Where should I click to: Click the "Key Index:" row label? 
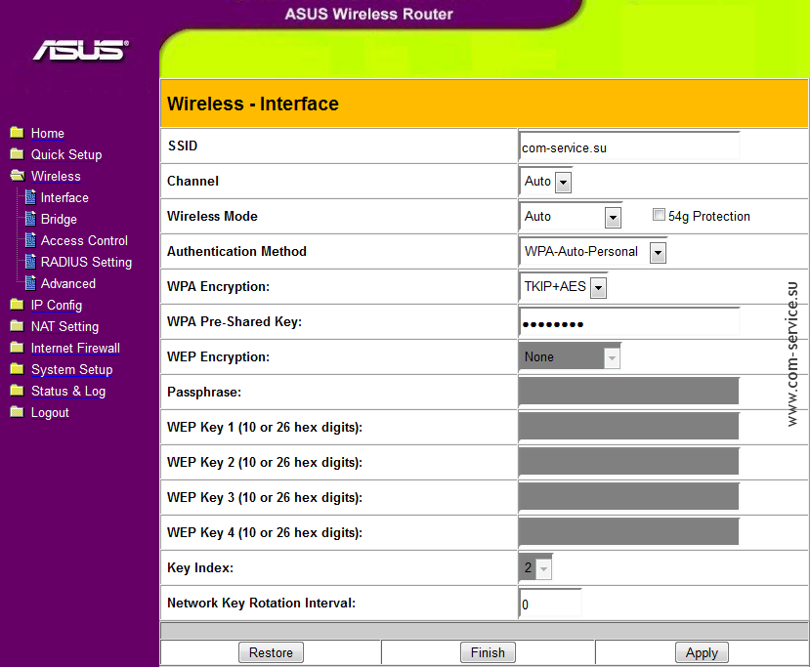point(200,567)
